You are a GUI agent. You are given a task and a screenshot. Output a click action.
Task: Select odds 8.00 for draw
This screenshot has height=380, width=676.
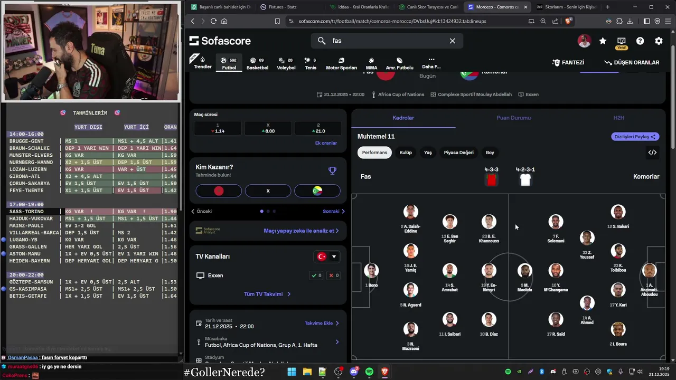[x=268, y=128]
